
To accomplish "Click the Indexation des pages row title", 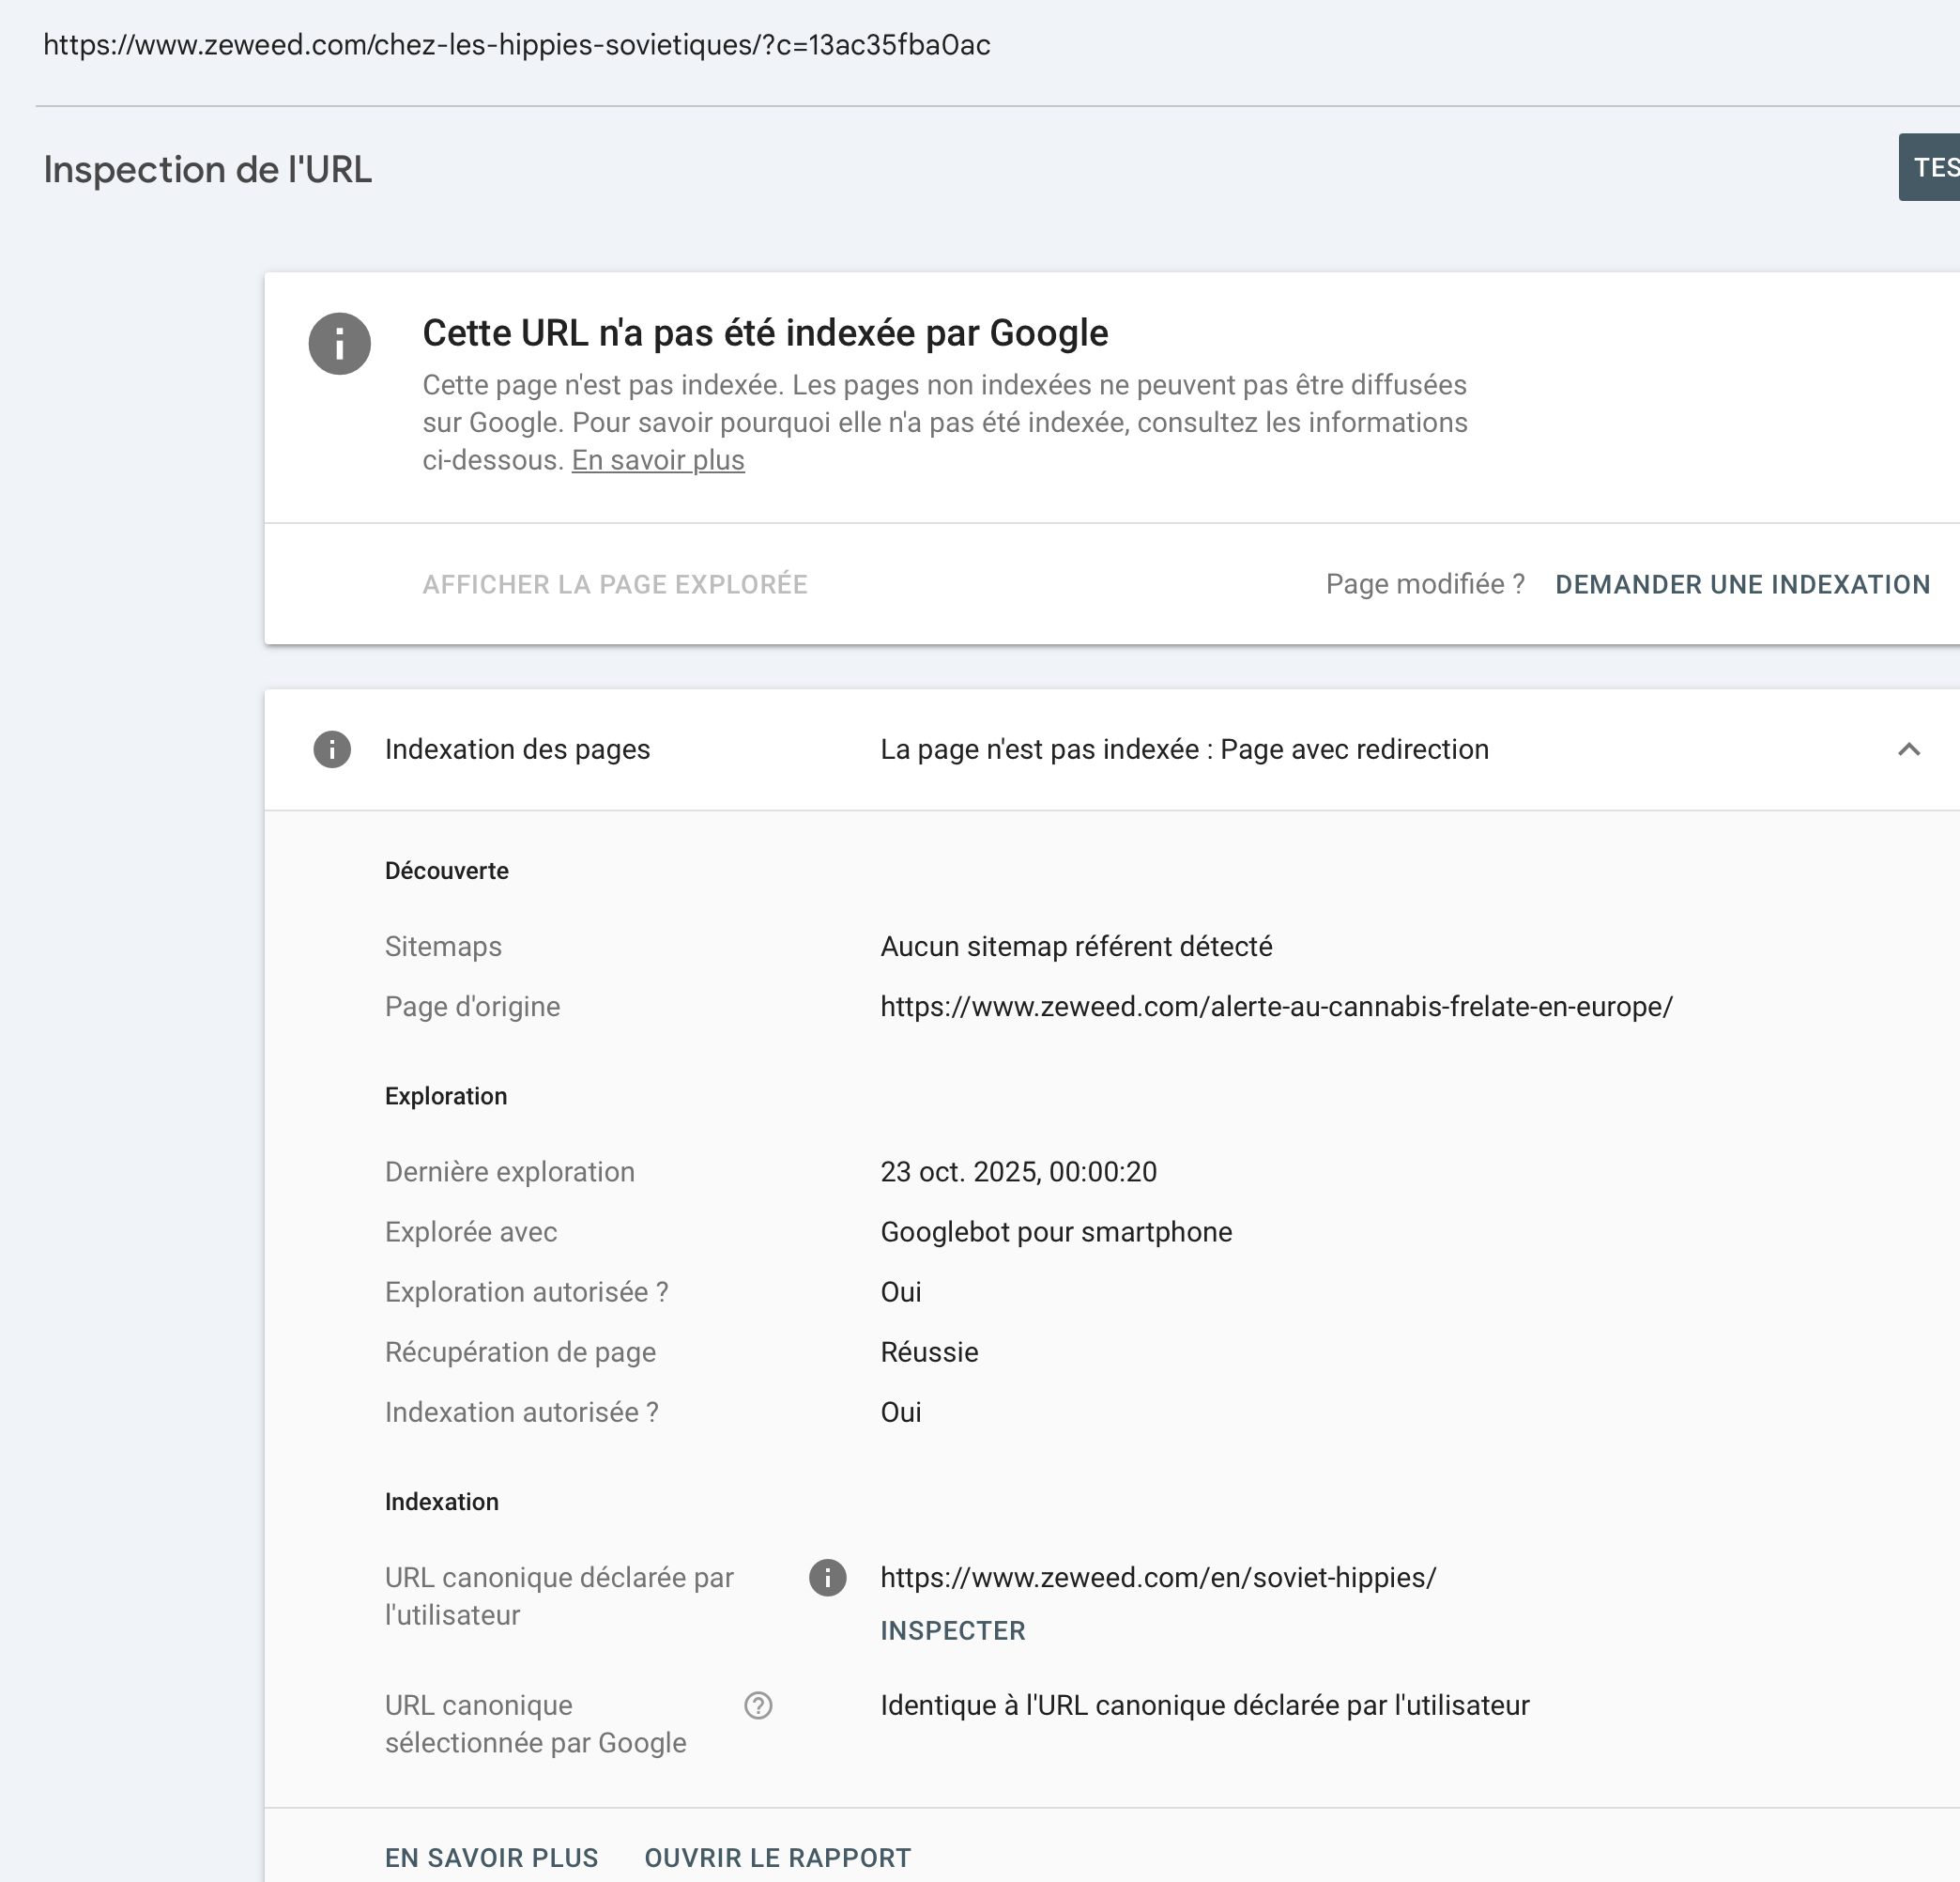I will [x=517, y=749].
